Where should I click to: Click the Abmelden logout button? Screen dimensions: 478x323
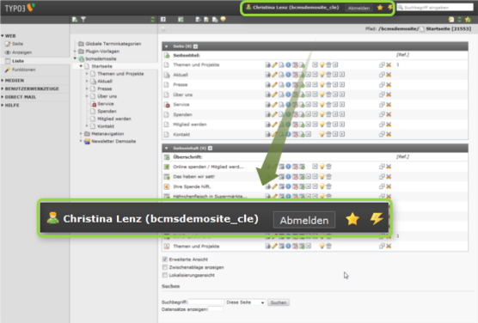point(358,8)
